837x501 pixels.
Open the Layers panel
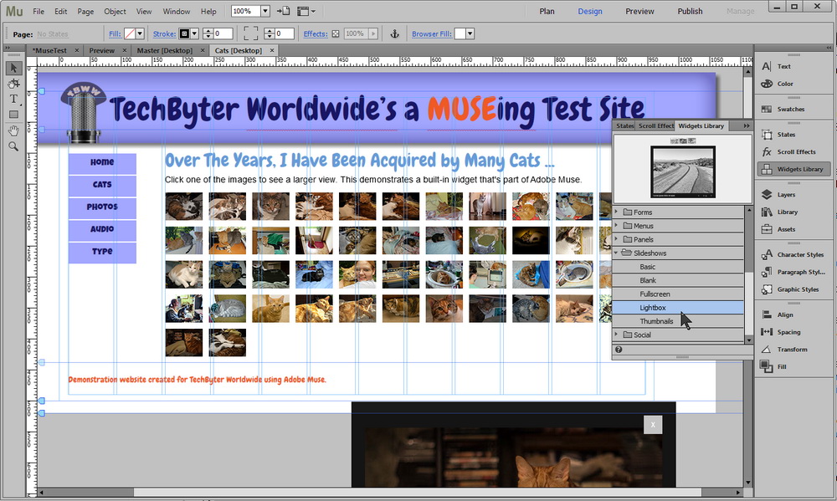pyautogui.click(x=779, y=195)
